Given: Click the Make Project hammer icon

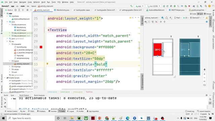Looking at the screenshot, I should click(x=131, y=6).
